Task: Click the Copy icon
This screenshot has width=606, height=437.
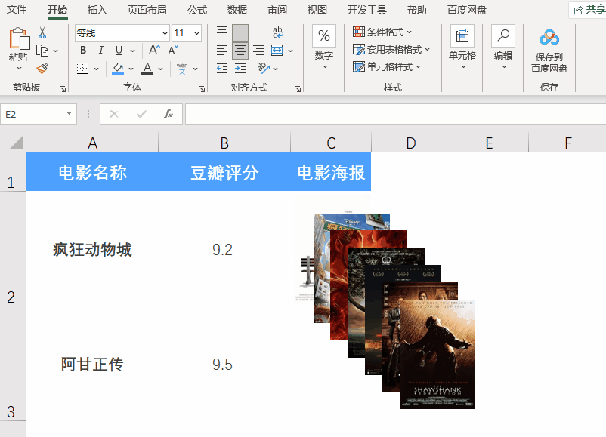Action: (42, 51)
